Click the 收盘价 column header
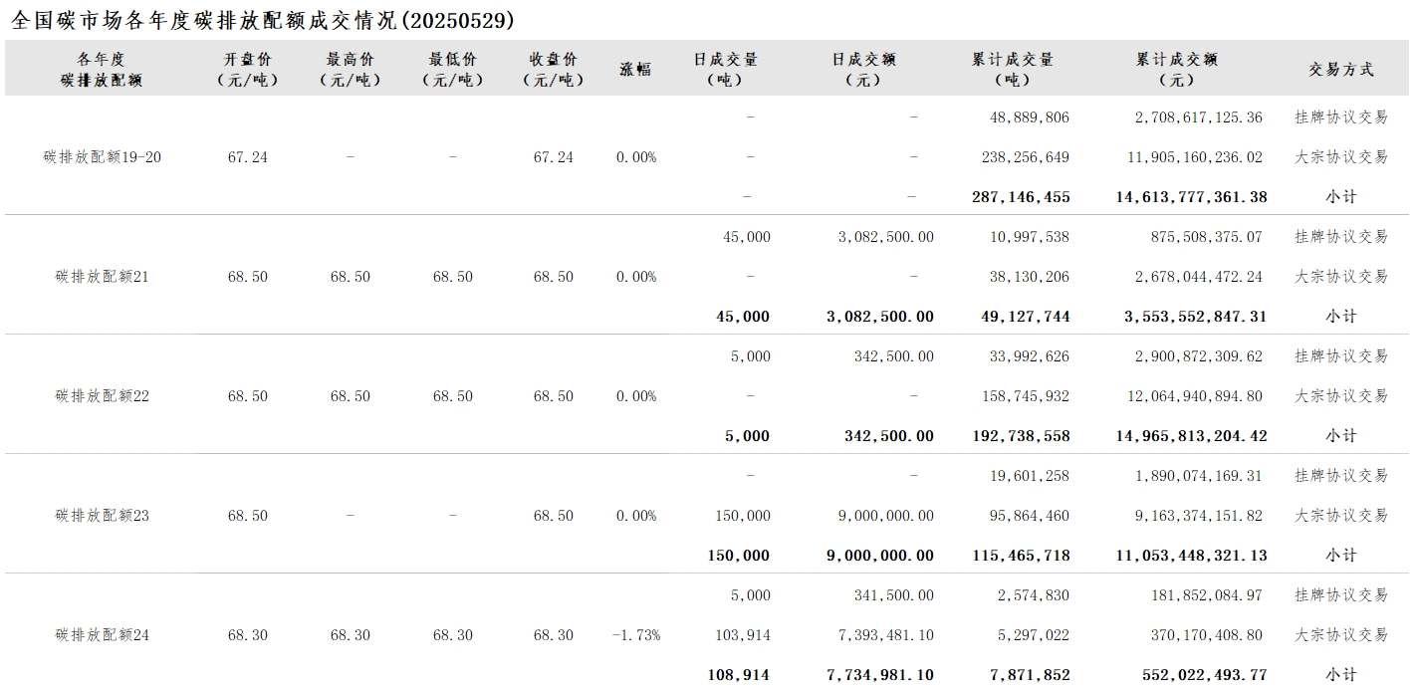This screenshot has width=1416, height=691. (553, 69)
